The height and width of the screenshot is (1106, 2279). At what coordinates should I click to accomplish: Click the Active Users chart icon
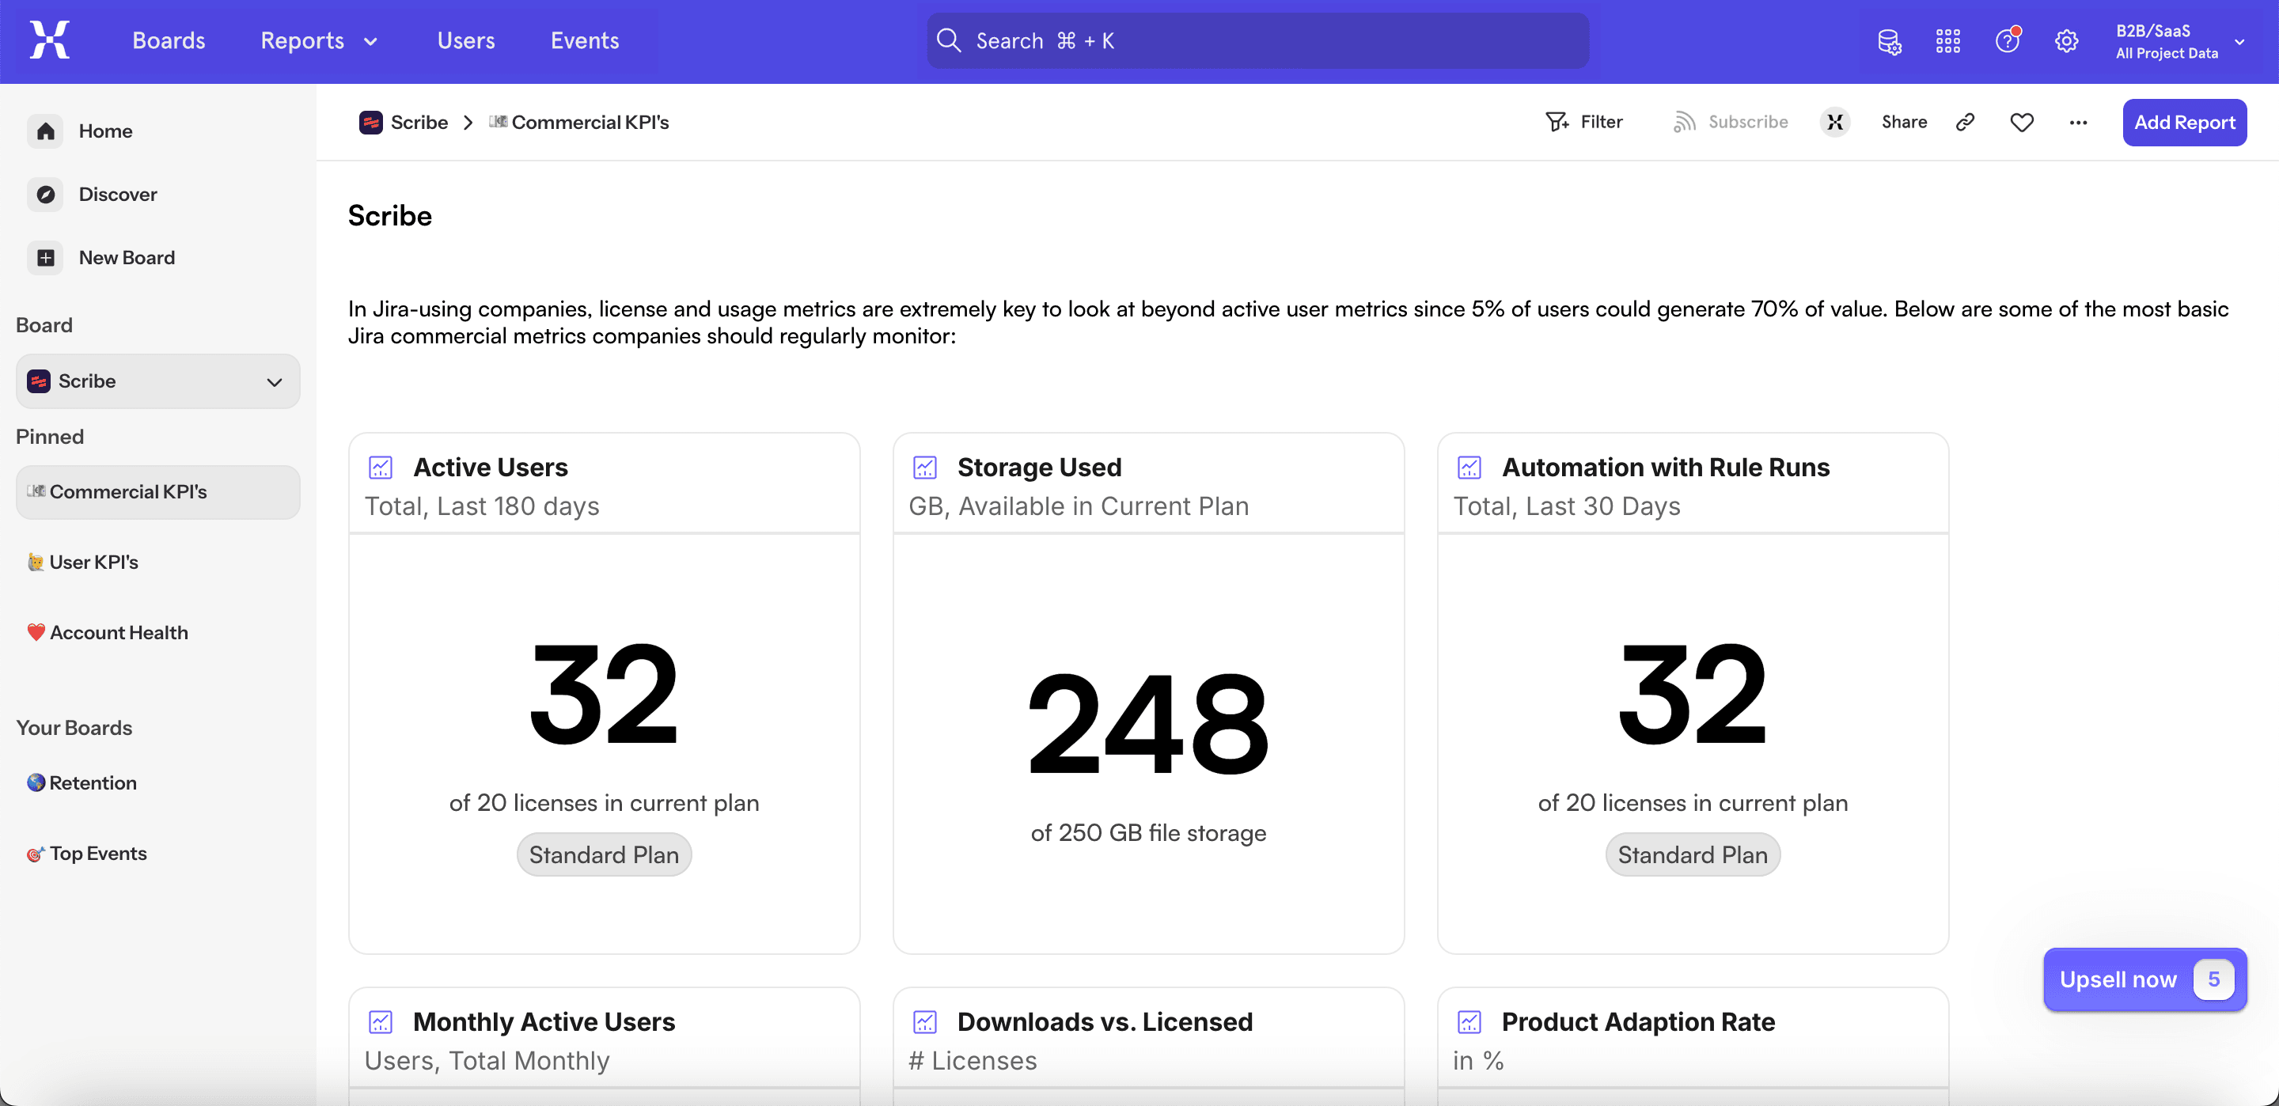(381, 468)
